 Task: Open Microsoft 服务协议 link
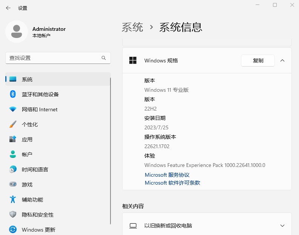coord(167,175)
